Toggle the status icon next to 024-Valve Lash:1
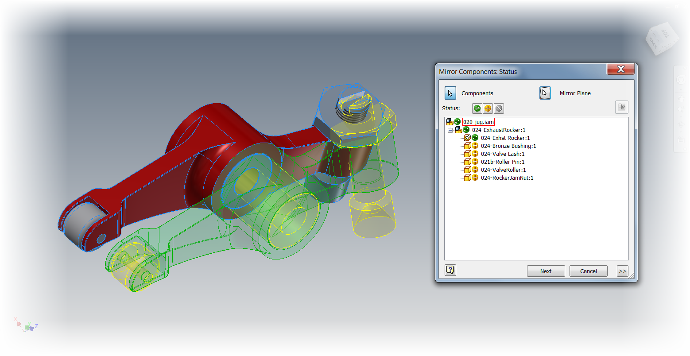Viewport: 690px width, 356px height. [x=474, y=153]
